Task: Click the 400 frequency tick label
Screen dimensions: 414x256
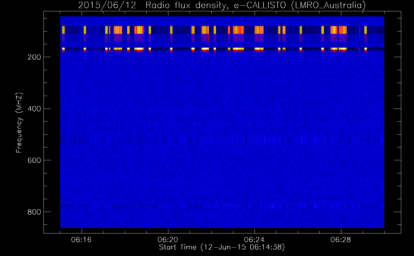Action: pos(34,109)
